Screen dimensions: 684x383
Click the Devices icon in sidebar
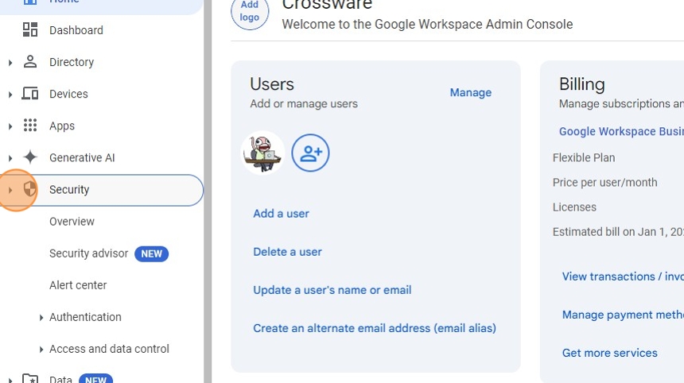30,93
